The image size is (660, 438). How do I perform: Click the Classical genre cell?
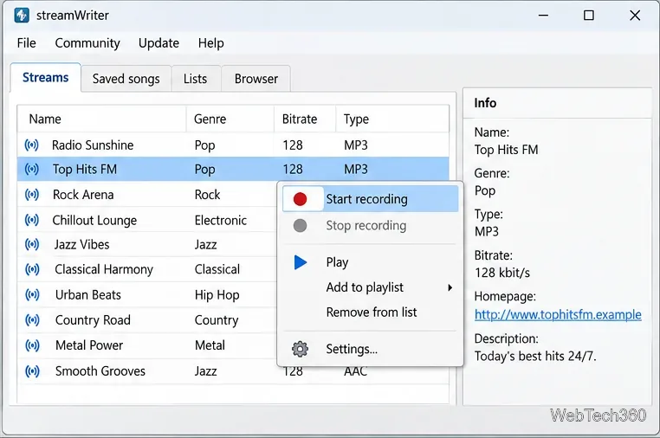(217, 269)
